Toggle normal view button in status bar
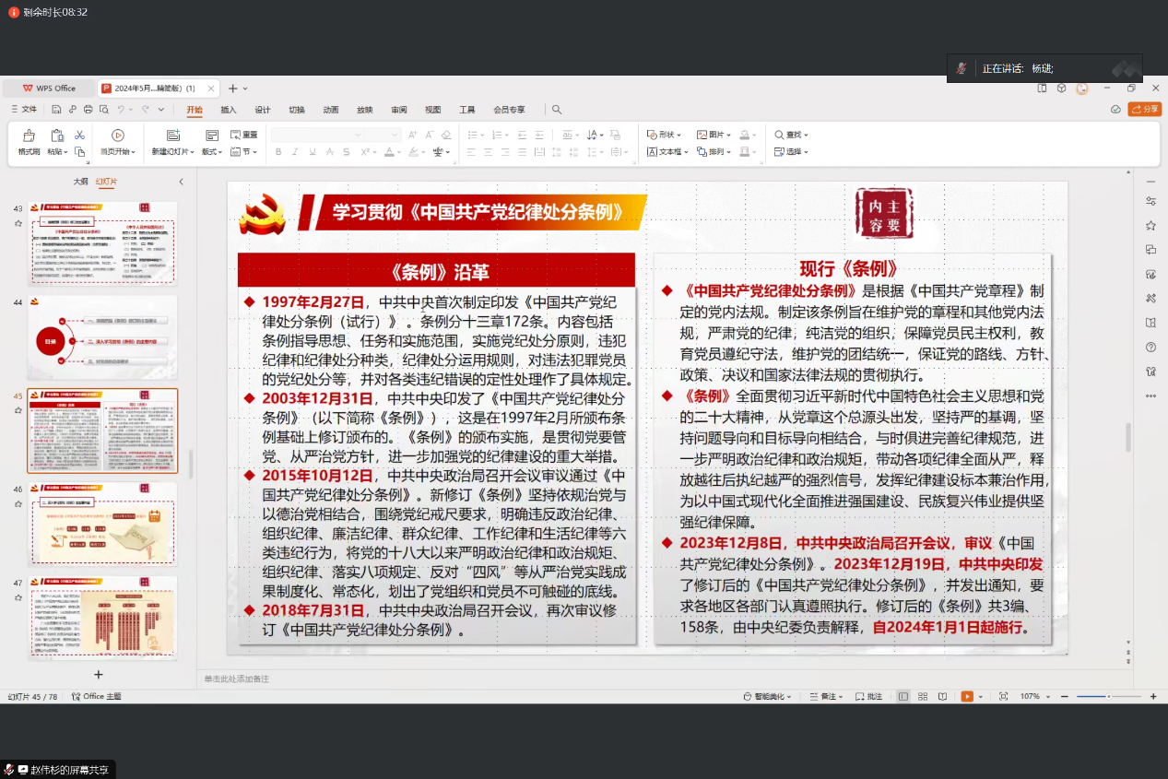The width and height of the screenshot is (1168, 779). coord(903,696)
